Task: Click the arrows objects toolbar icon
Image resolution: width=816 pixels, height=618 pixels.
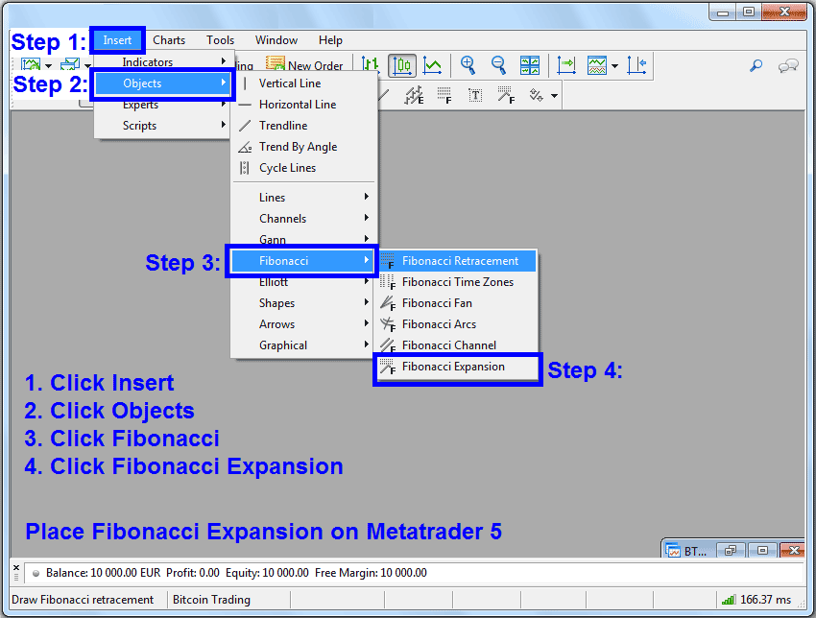Action: click(x=536, y=95)
